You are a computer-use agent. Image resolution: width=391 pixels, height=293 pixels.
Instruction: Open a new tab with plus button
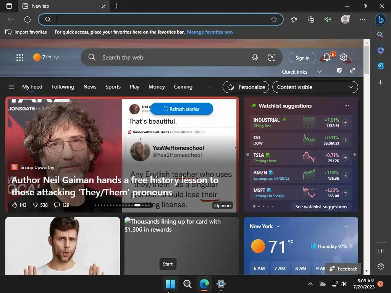click(x=116, y=6)
